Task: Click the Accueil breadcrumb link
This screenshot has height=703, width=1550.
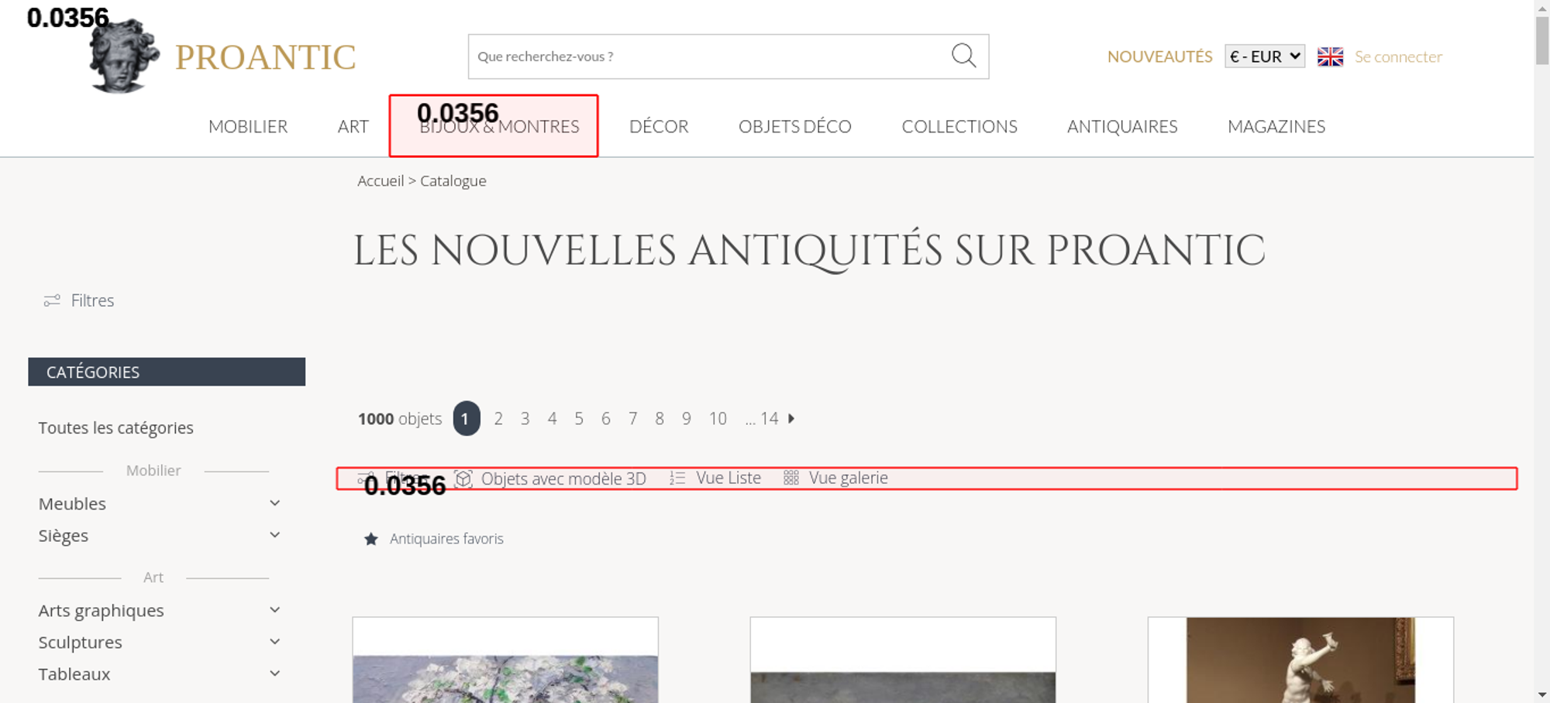Action: 381,180
